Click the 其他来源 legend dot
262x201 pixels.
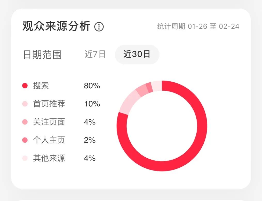click(x=25, y=158)
